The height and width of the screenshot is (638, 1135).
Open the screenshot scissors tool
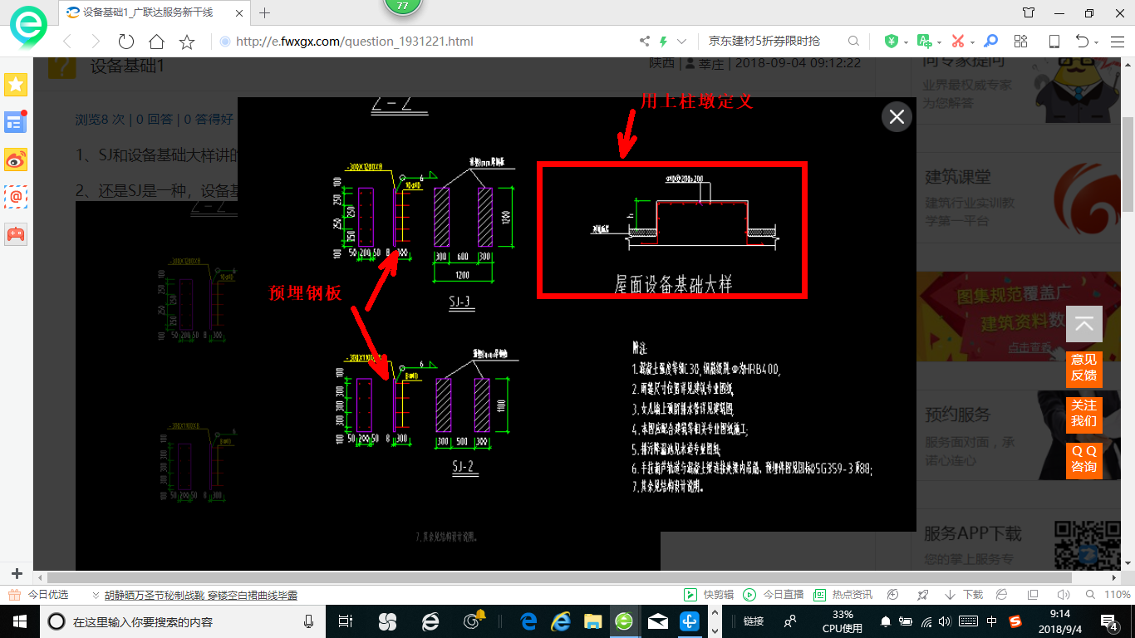958,42
